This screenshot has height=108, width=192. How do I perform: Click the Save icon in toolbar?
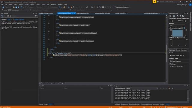pos(16,7)
